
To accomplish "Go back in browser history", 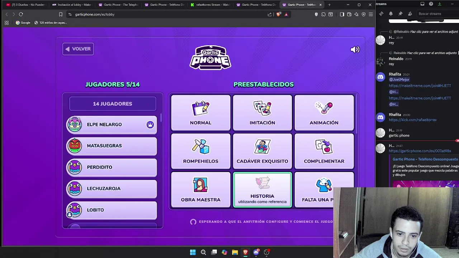I will point(6,14).
